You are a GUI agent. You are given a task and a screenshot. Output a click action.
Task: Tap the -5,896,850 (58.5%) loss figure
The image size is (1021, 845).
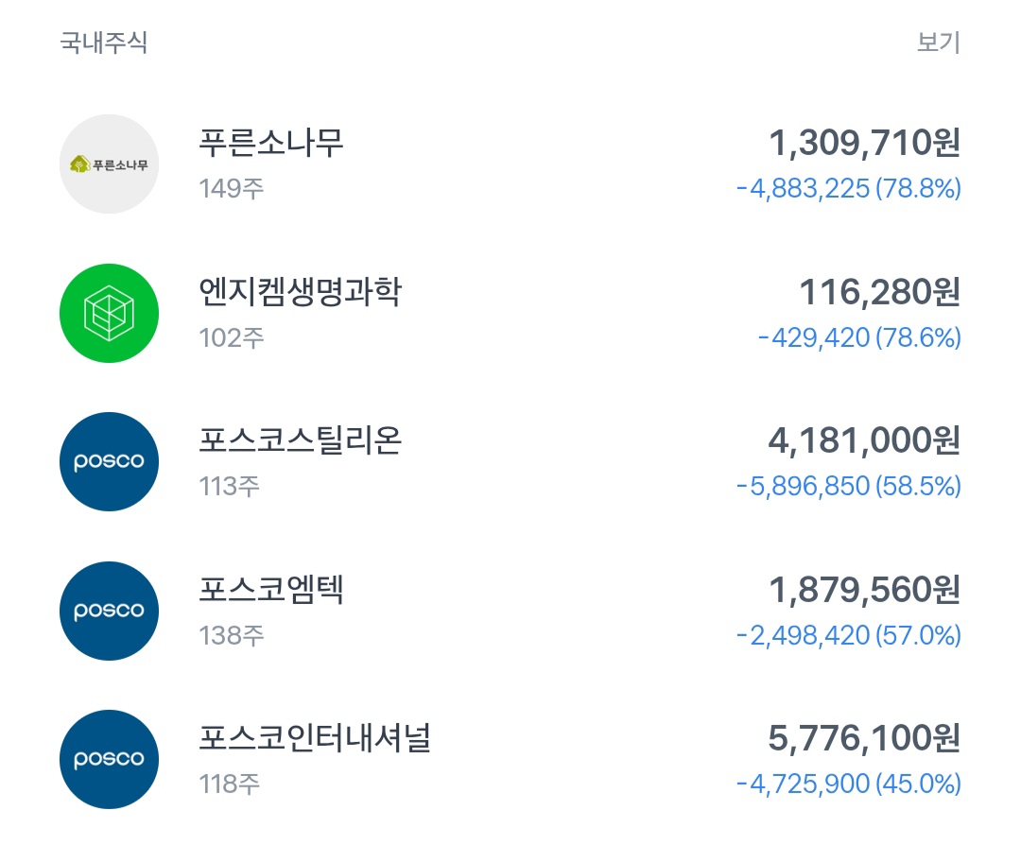tap(848, 486)
